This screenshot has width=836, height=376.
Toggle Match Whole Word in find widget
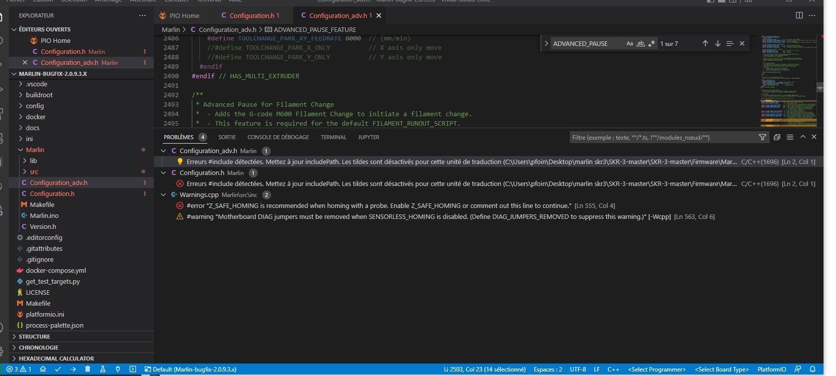[641, 43]
